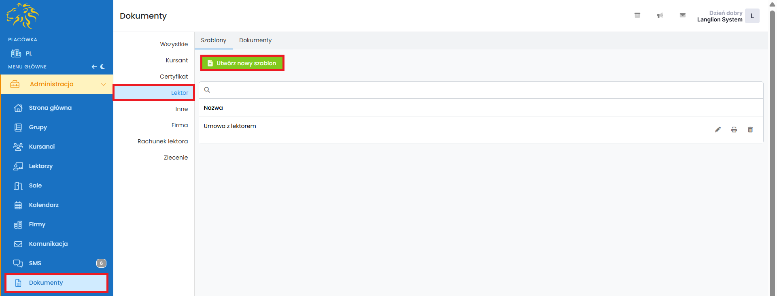The image size is (777, 296).
Task: Filter documents by Rachunek lektora
Action: coord(162,141)
